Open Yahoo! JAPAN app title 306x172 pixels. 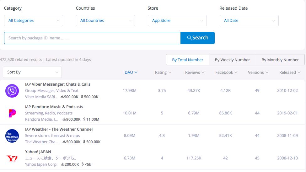tap(38, 152)
